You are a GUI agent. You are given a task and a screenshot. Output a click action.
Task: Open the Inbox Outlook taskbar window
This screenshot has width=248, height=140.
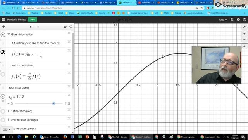[x=49, y=137]
